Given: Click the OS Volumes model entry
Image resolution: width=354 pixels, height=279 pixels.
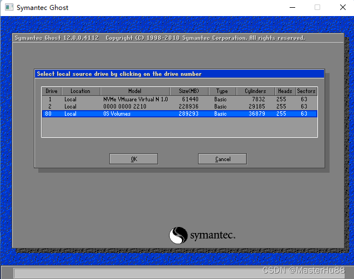Looking at the screenshot, I should coord(117,113).
